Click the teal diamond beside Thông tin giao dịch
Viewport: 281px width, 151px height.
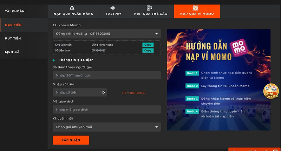[54, 60]
